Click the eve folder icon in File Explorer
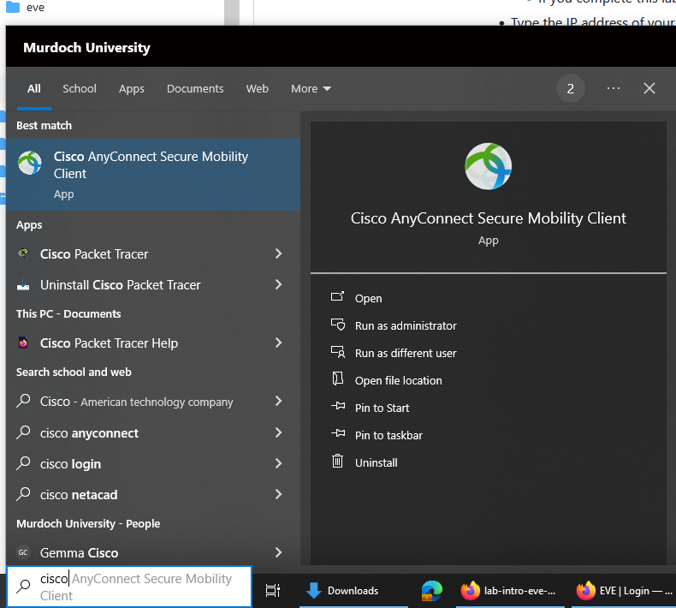 [13, 7]
